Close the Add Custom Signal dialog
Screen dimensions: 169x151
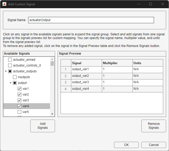162,4
